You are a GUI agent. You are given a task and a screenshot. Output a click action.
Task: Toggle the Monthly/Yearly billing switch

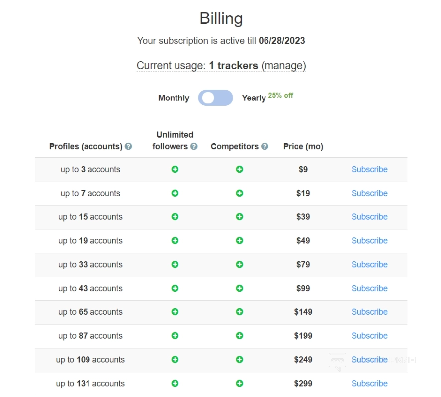pos(215,98)
